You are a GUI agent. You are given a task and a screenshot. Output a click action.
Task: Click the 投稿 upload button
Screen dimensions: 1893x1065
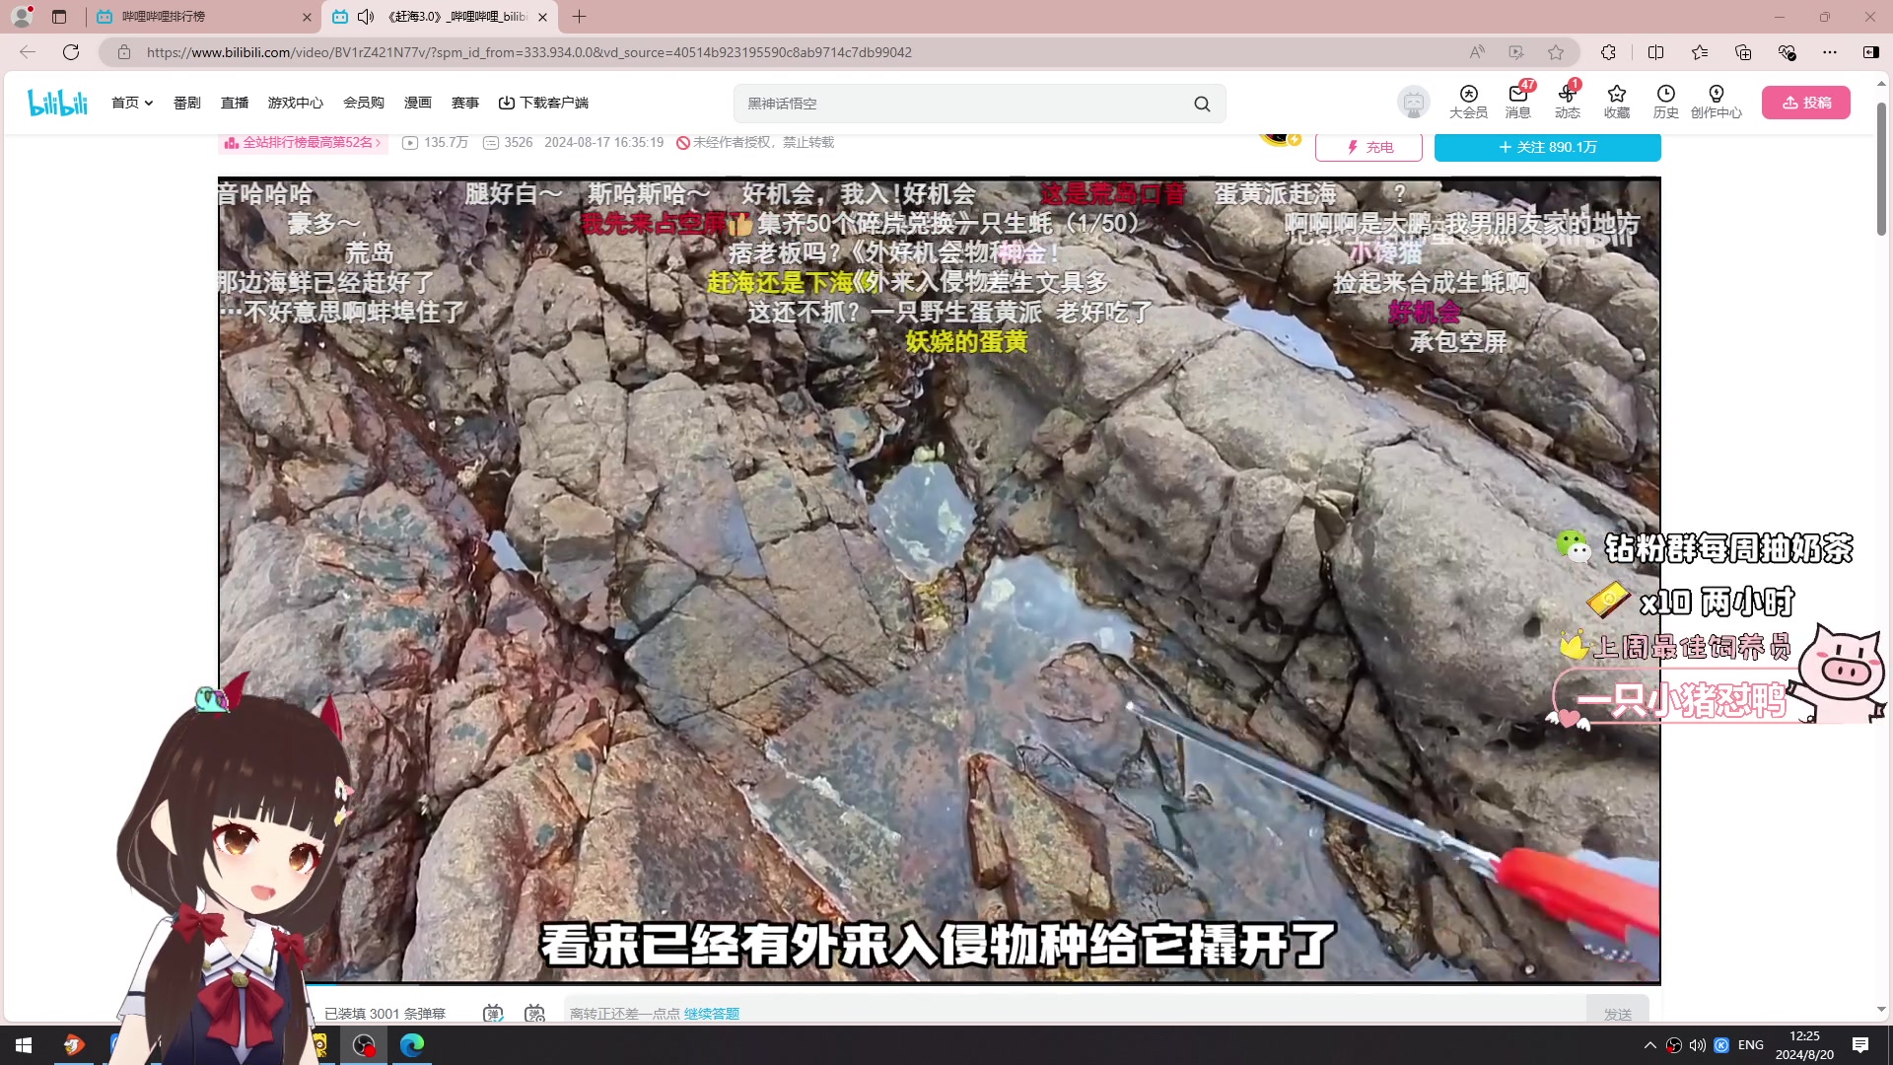pyautogui.click(x=1806, y=103)
